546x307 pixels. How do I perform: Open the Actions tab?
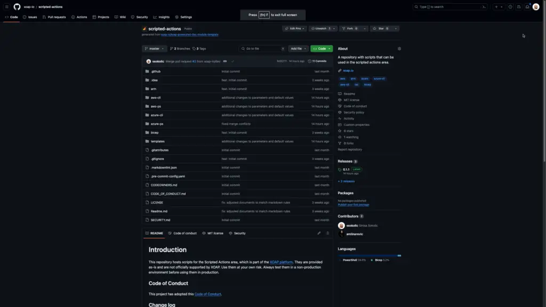tap(79, 17)
